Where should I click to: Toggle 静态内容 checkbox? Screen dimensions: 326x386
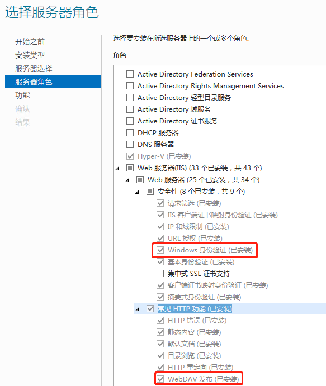pyautogui.click(x=160, y=332)
